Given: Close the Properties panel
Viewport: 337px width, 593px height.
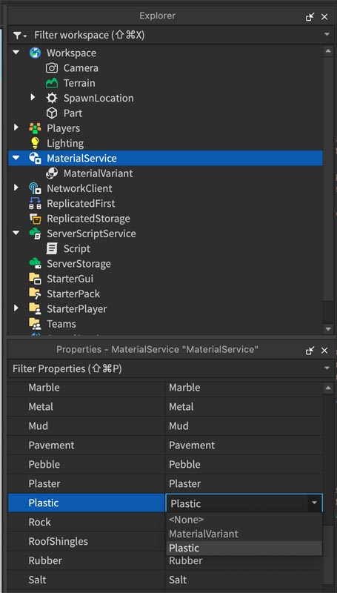Looking at the screenshot, I should [324, 351].
